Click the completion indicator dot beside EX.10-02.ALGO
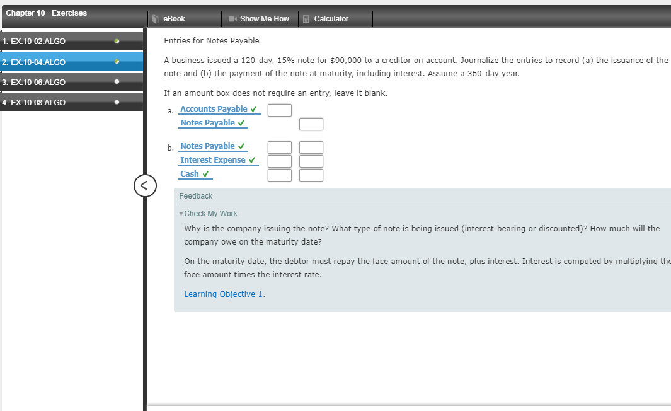This screenshot has height=411, width=671. (115, 41)
